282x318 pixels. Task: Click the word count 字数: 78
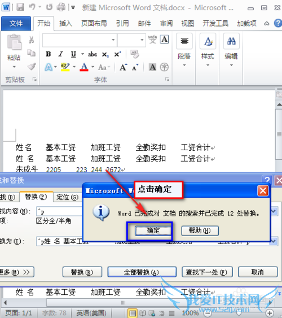[54, 313]
